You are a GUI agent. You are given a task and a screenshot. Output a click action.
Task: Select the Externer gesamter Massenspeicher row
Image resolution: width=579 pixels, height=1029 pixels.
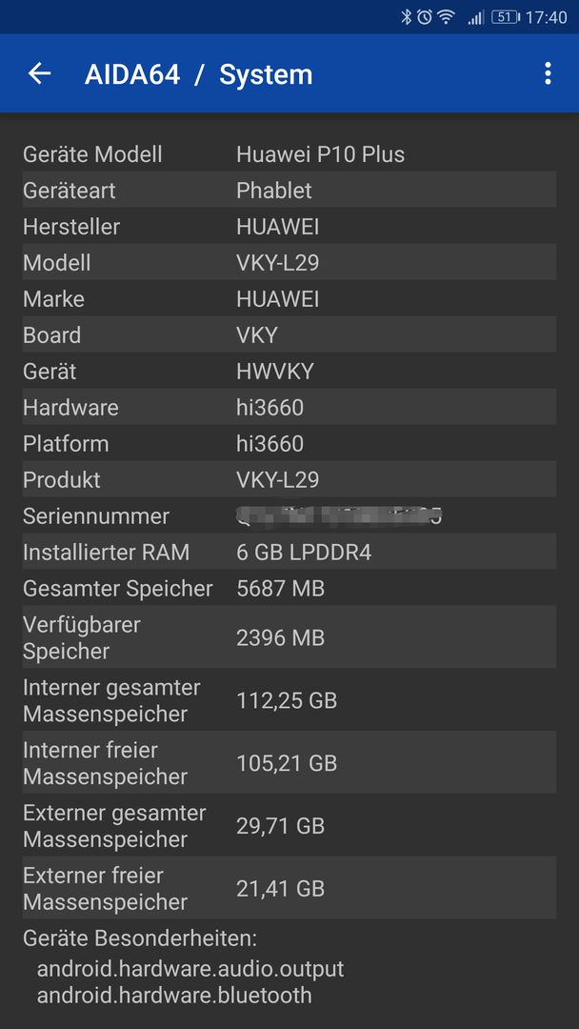coord(289,825)
